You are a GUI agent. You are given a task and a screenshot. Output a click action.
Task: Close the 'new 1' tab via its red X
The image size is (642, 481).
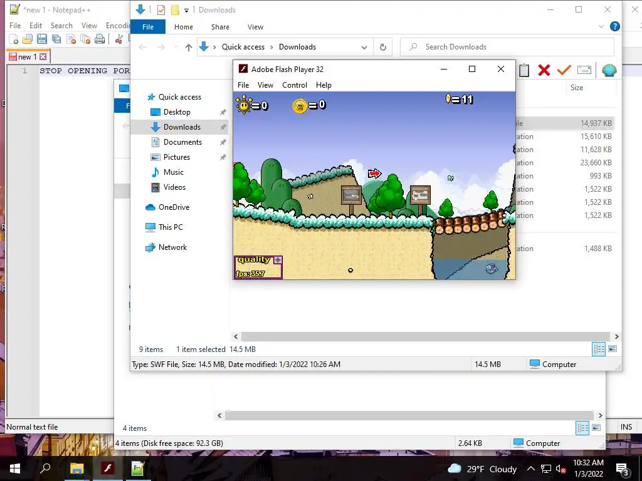pyautogui.click(x=43, y=56)
